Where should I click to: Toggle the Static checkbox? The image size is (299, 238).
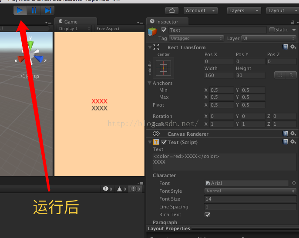272,30
